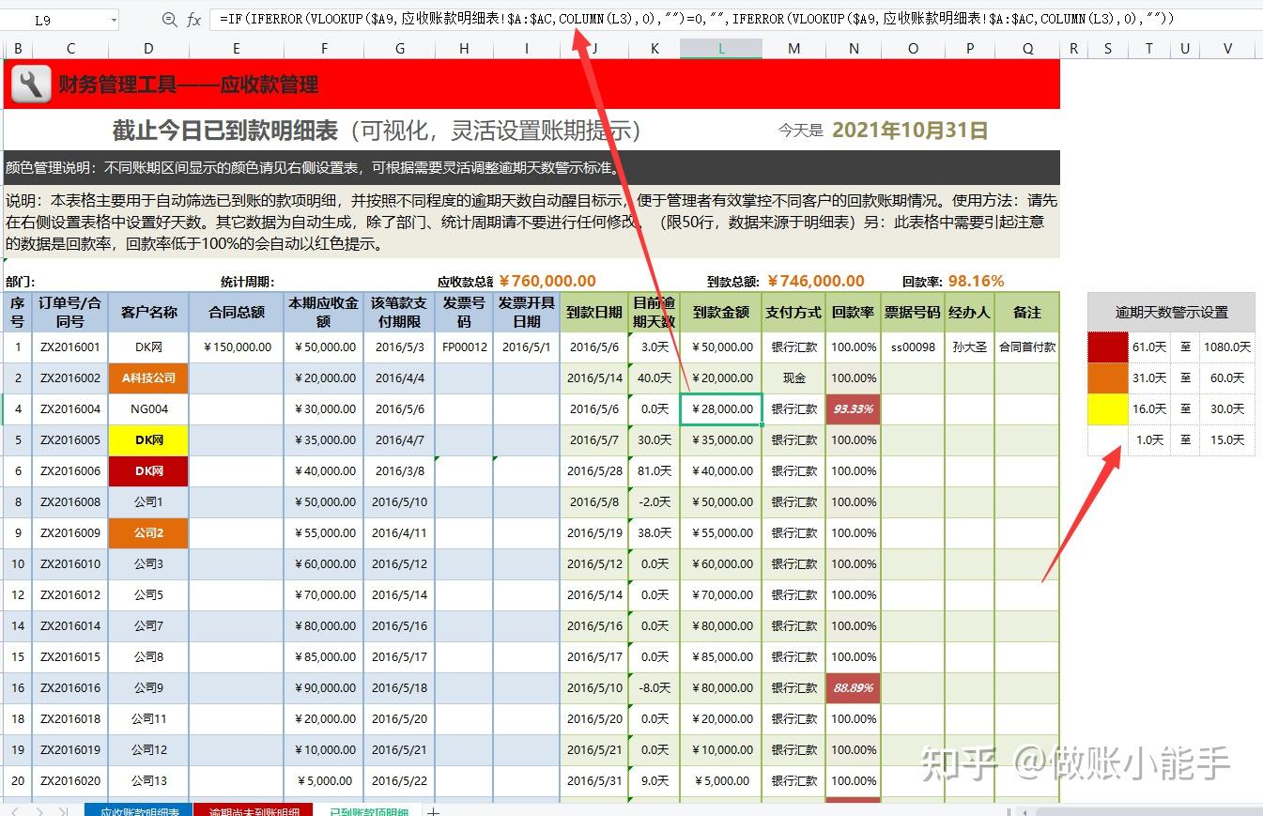Click the 客户名称 column heading cell

point(148,312)
